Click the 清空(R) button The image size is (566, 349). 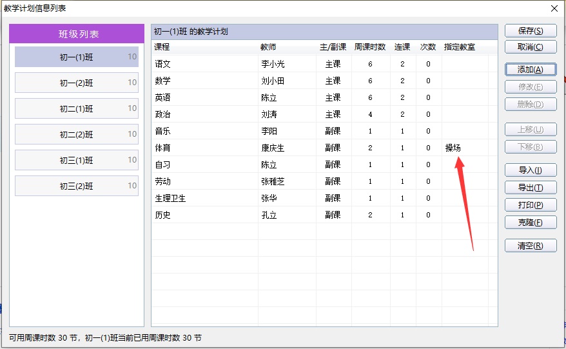click(531, 246)
